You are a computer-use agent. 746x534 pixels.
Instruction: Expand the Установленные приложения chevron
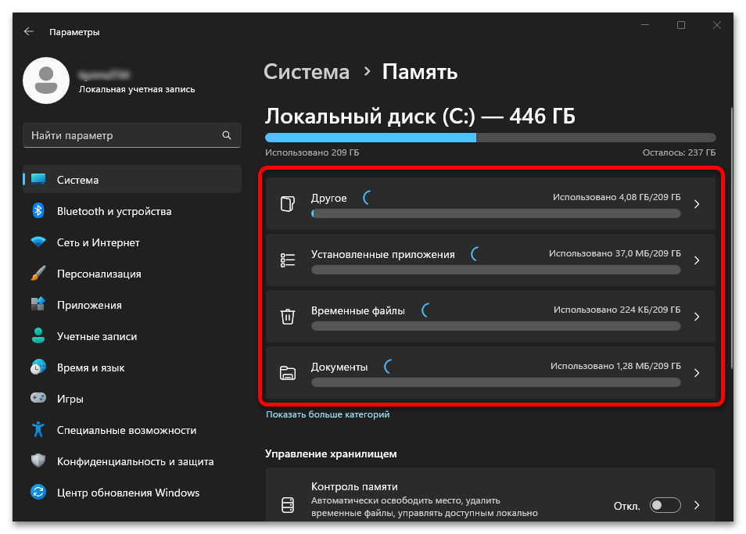click(x=697, y=260)
